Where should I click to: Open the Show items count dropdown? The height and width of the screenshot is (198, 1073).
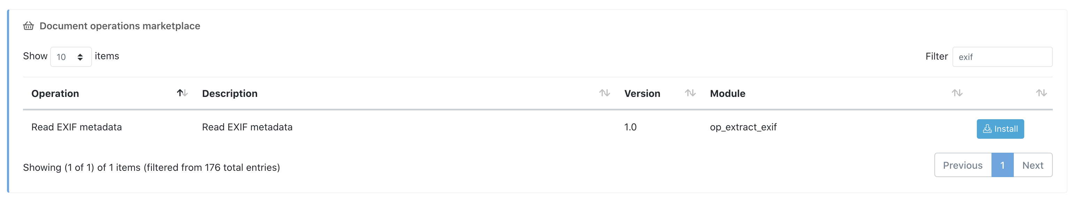[x=70, y=57]
